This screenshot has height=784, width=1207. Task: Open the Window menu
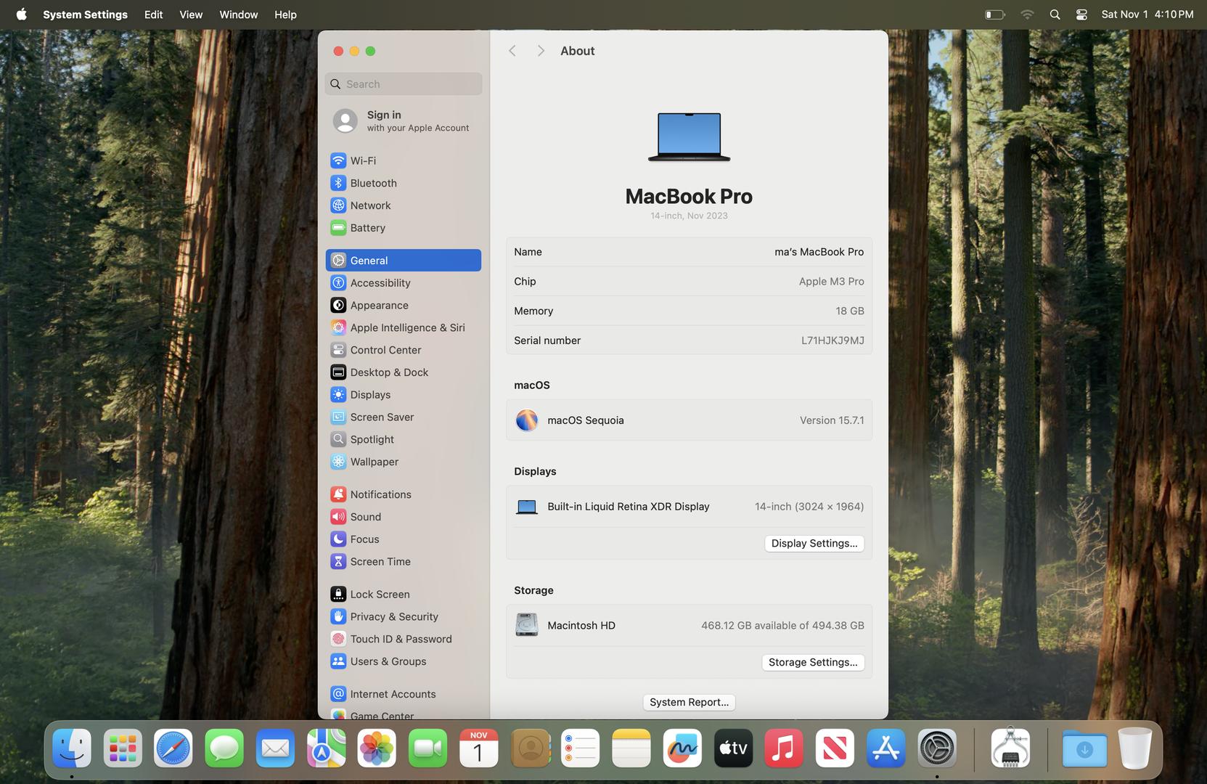(x=238, y=15)
